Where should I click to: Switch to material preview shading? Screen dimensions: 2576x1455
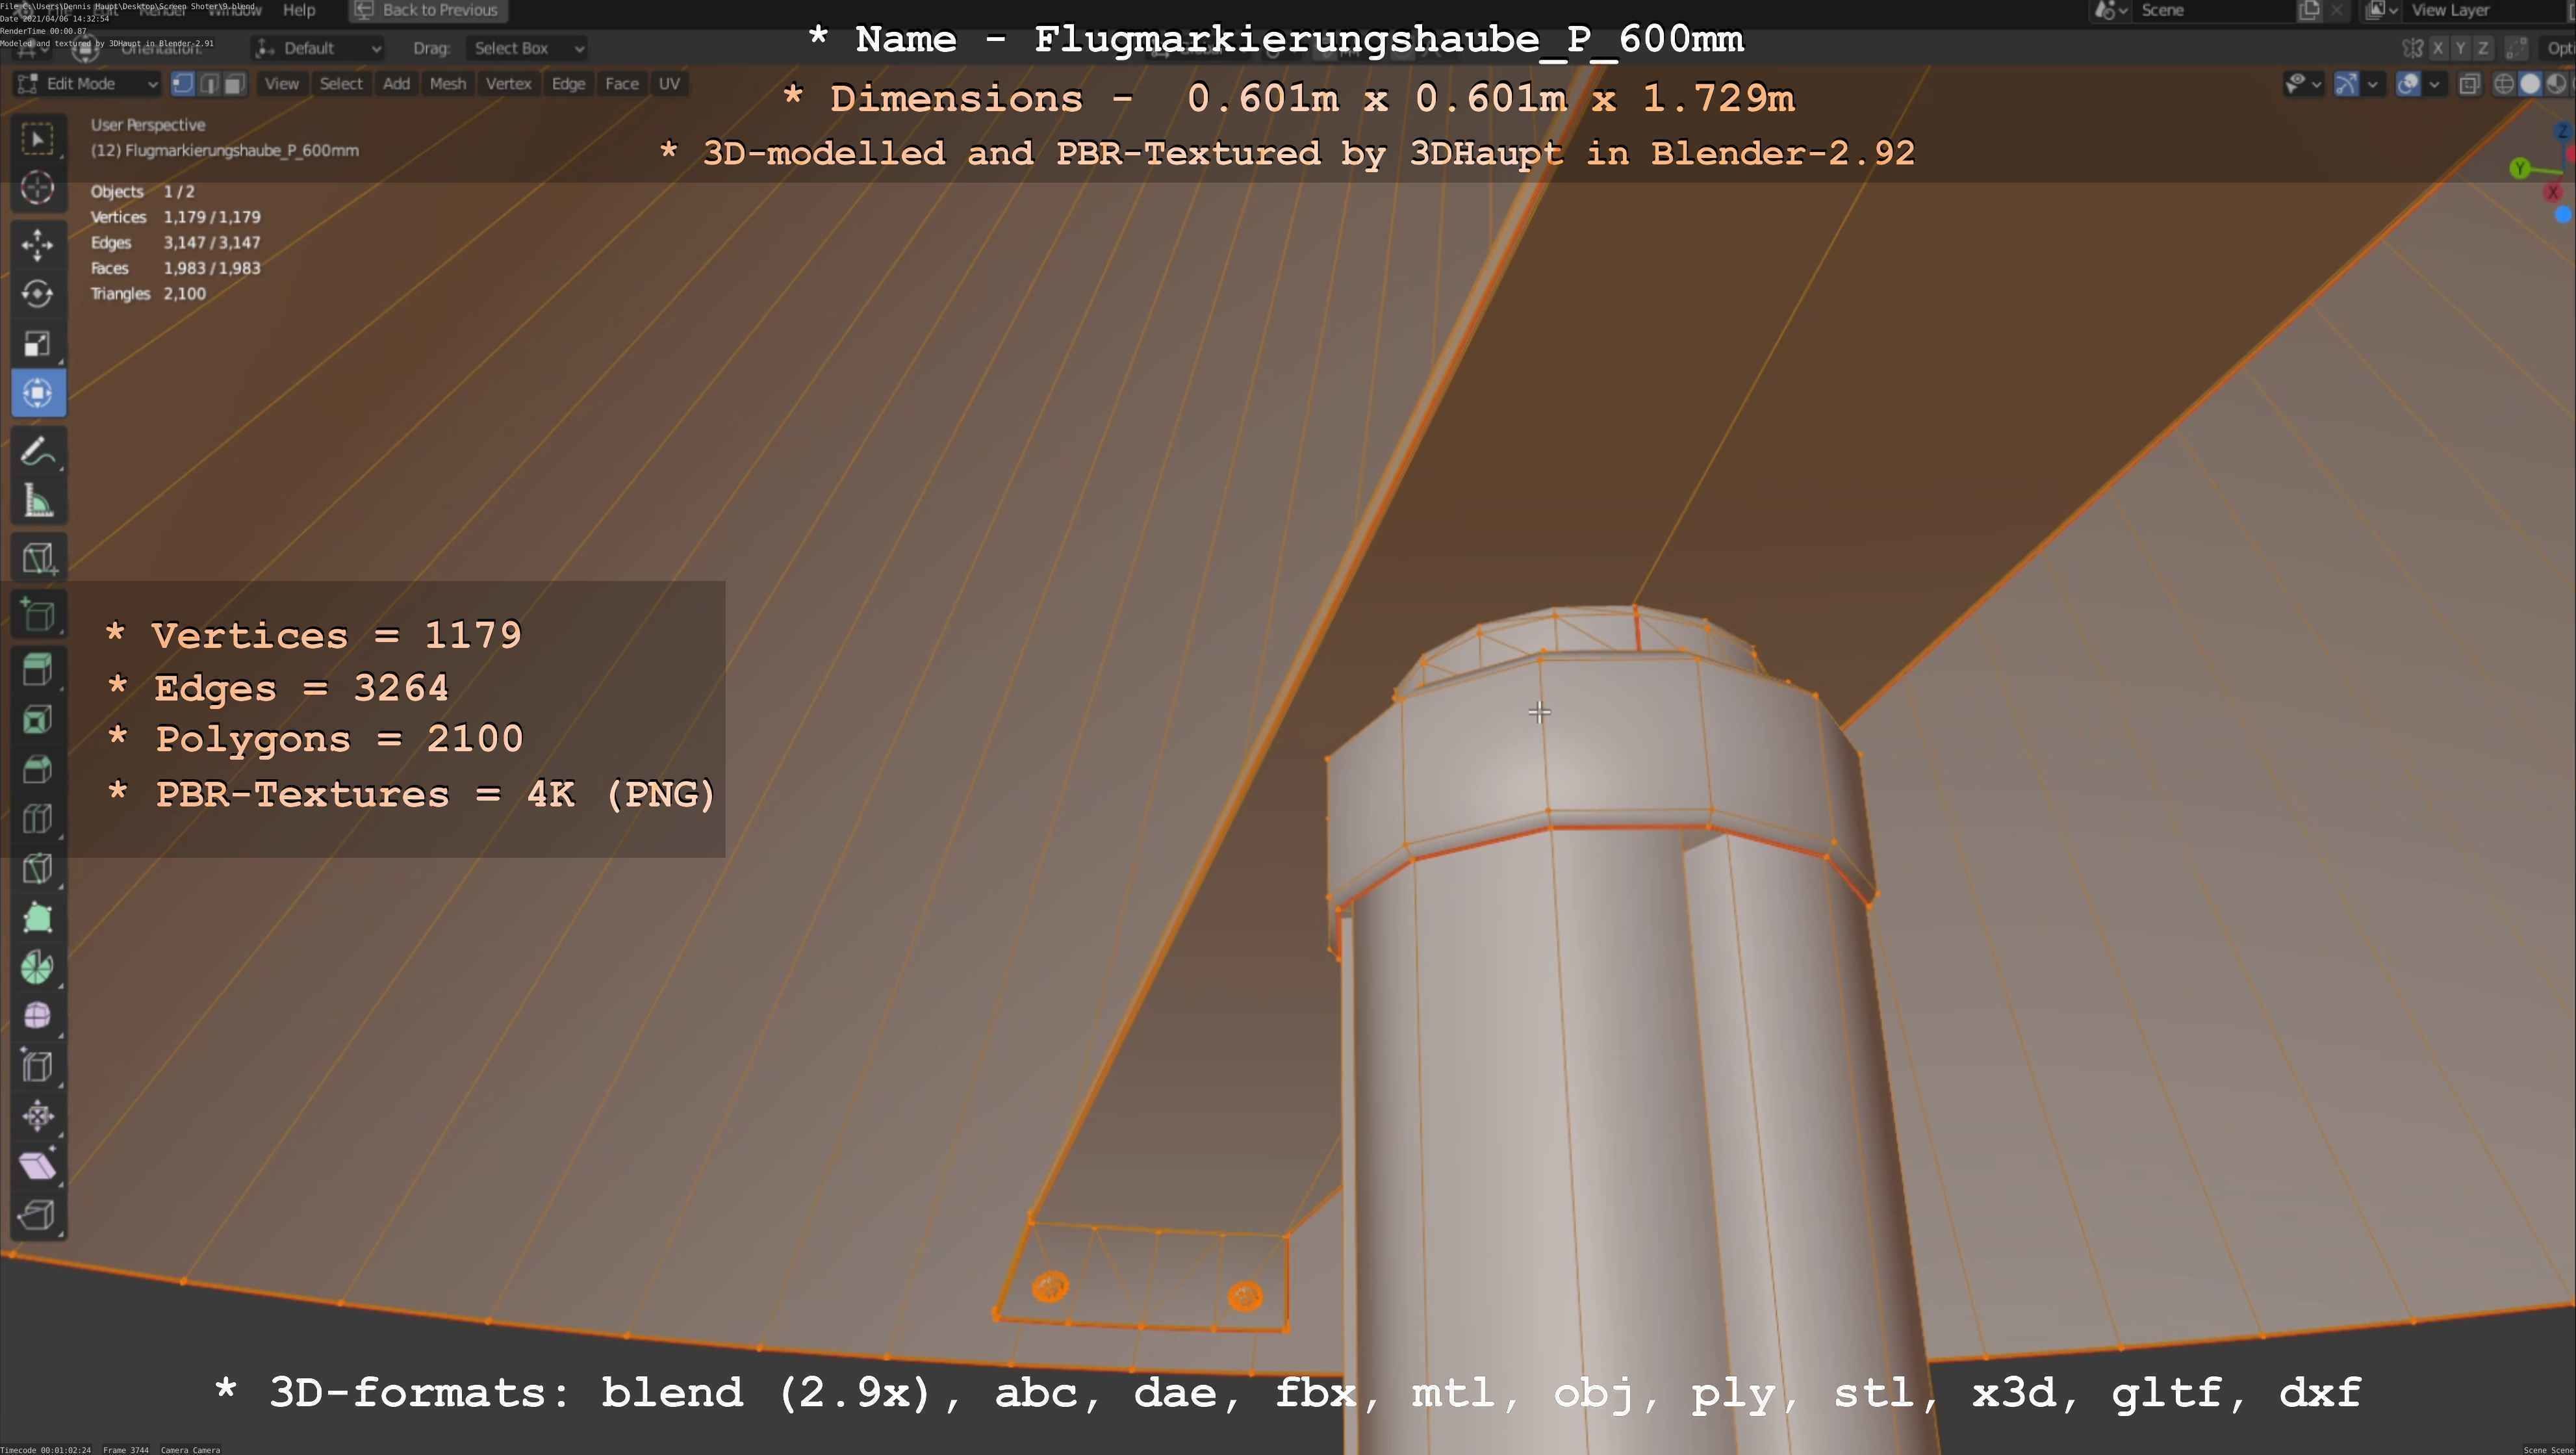(x=2556, y=84)
